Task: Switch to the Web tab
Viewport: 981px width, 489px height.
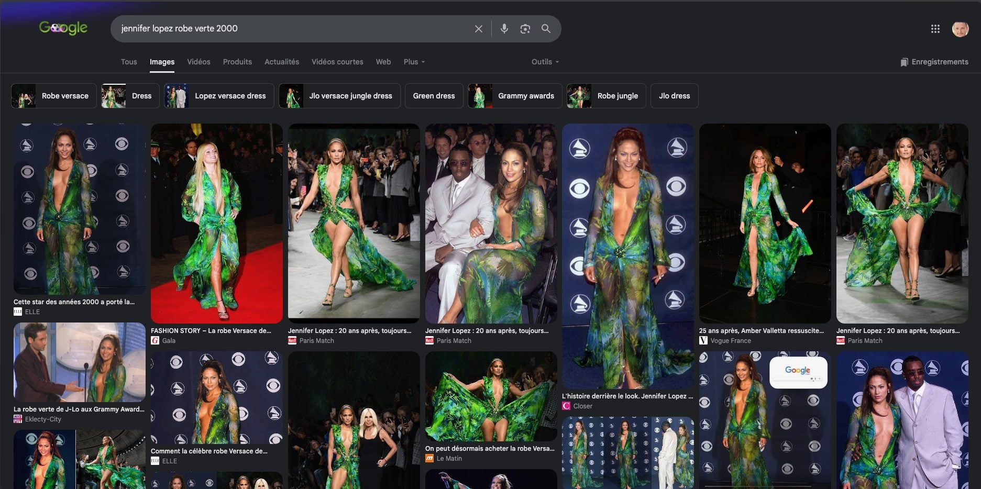Action: [383, 62]
